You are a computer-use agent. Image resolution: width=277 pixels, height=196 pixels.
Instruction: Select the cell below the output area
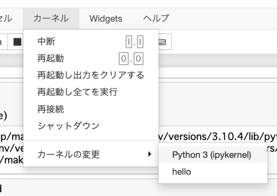click(119, 188)
